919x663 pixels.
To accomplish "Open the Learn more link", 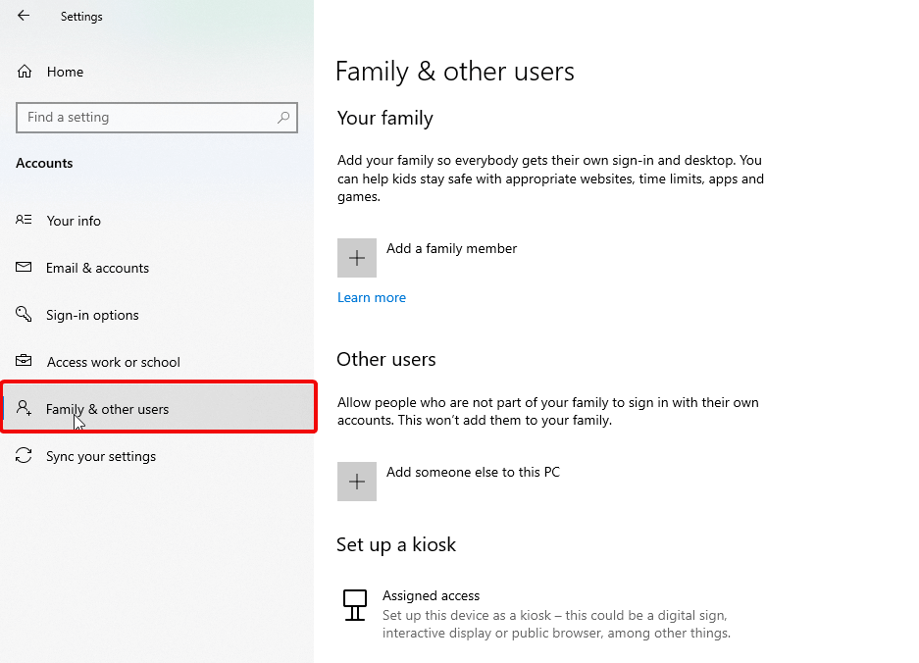I will (372, 298).
